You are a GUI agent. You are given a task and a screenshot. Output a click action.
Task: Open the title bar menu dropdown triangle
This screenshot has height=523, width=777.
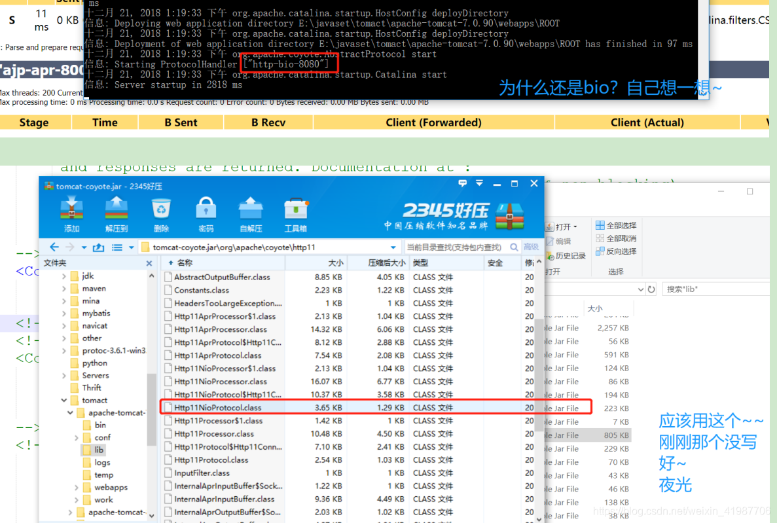[479, 183]
